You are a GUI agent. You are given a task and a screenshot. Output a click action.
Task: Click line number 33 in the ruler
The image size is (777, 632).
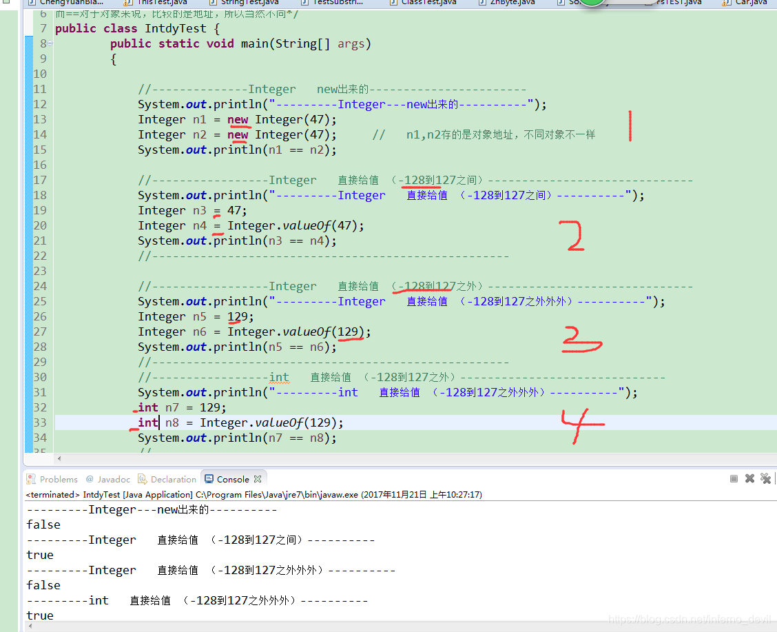[x=40, y=422]
